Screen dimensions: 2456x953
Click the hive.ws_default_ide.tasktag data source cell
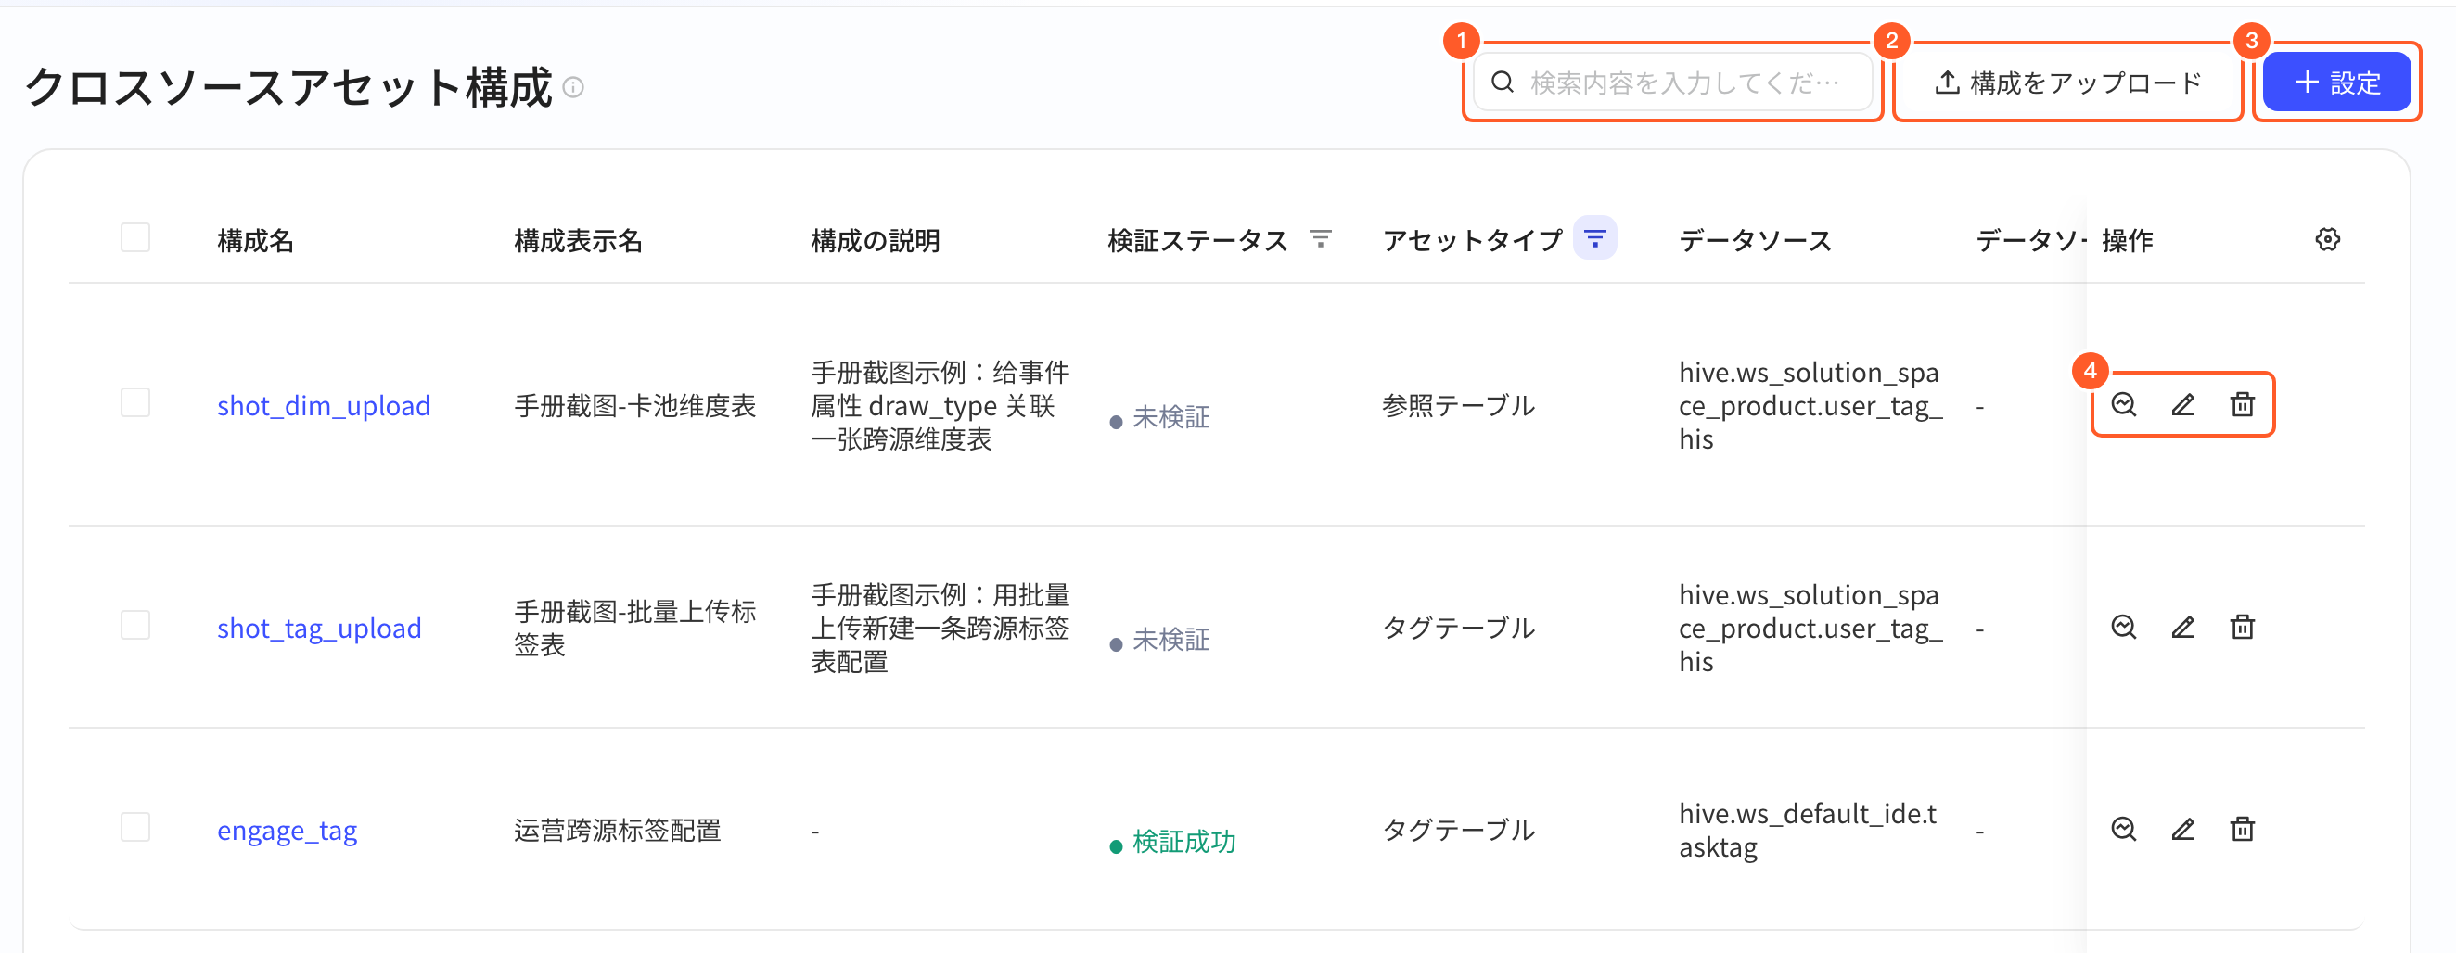1808,830
